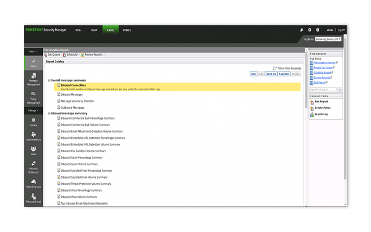
Task: Click Create Policy task icon
Action: 312,109
